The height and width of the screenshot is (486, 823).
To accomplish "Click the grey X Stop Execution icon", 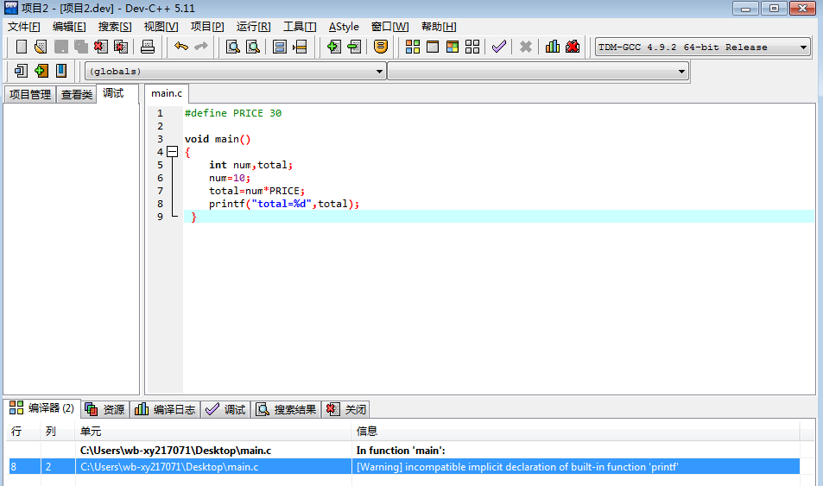I will pyautogui.click(x=525, y=47).
